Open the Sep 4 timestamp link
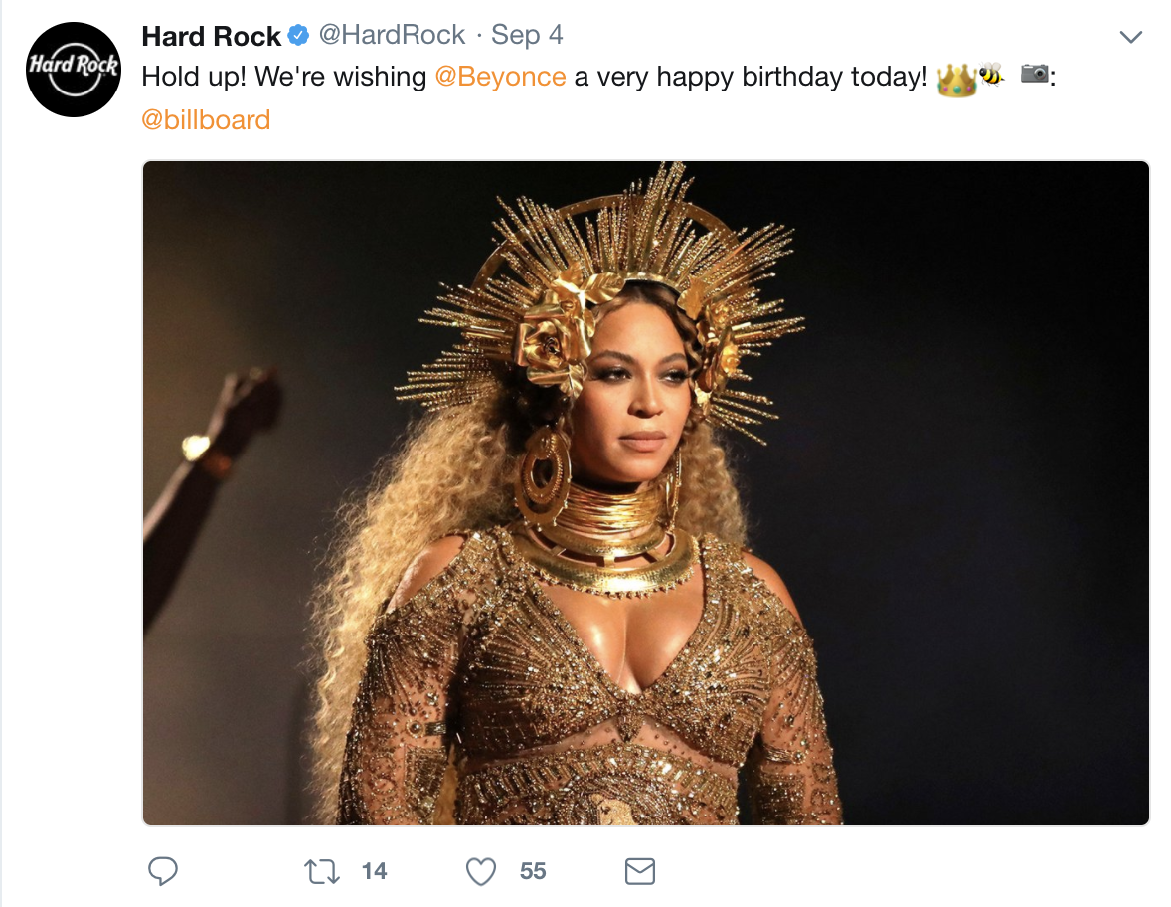 click(527, 35)
